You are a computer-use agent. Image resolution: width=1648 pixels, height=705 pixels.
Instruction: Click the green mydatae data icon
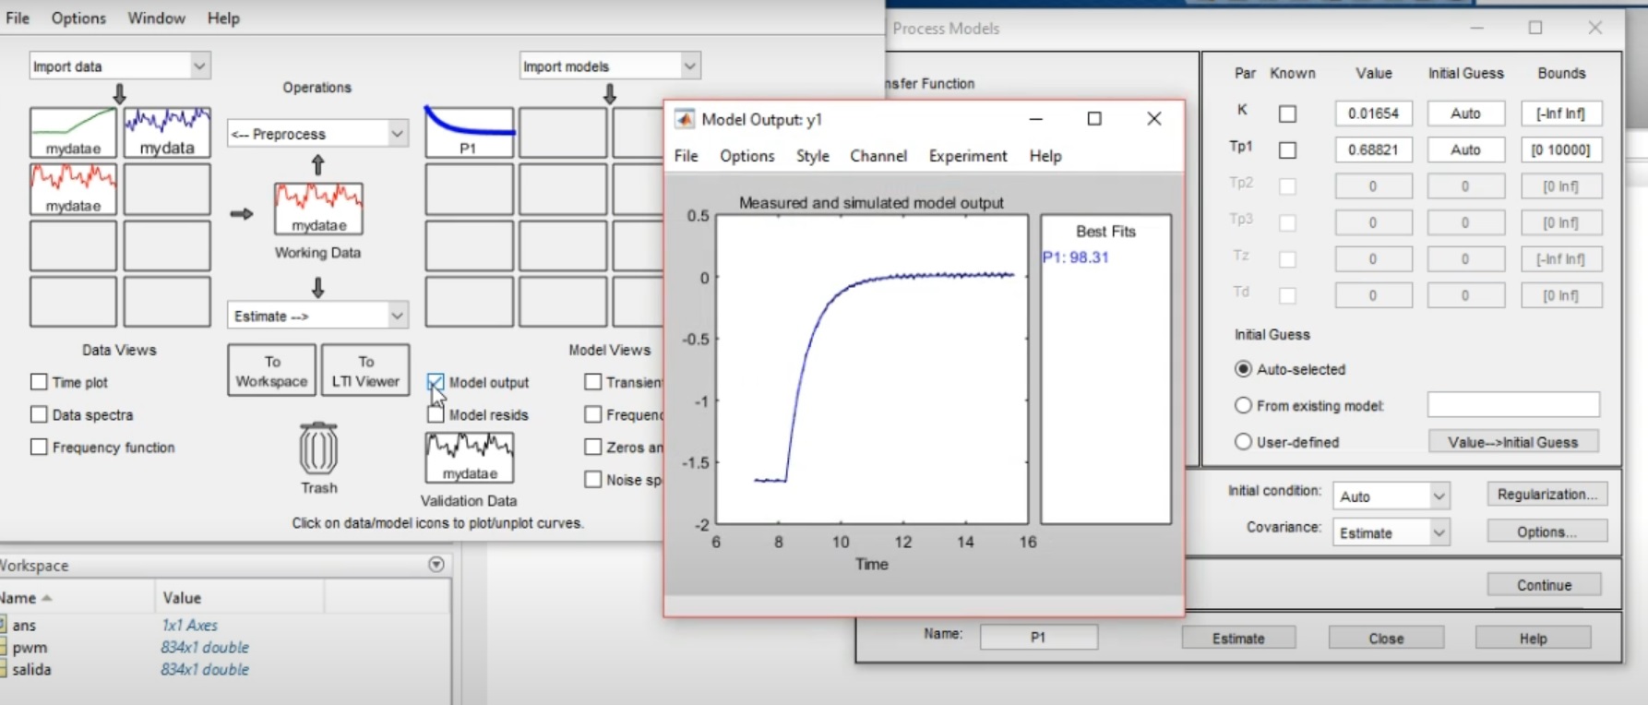(73, 132)
